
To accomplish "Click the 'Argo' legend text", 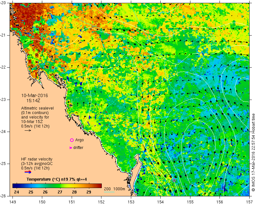I will (79, 140).
